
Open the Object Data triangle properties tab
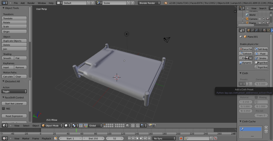click(x=261, y=30)
